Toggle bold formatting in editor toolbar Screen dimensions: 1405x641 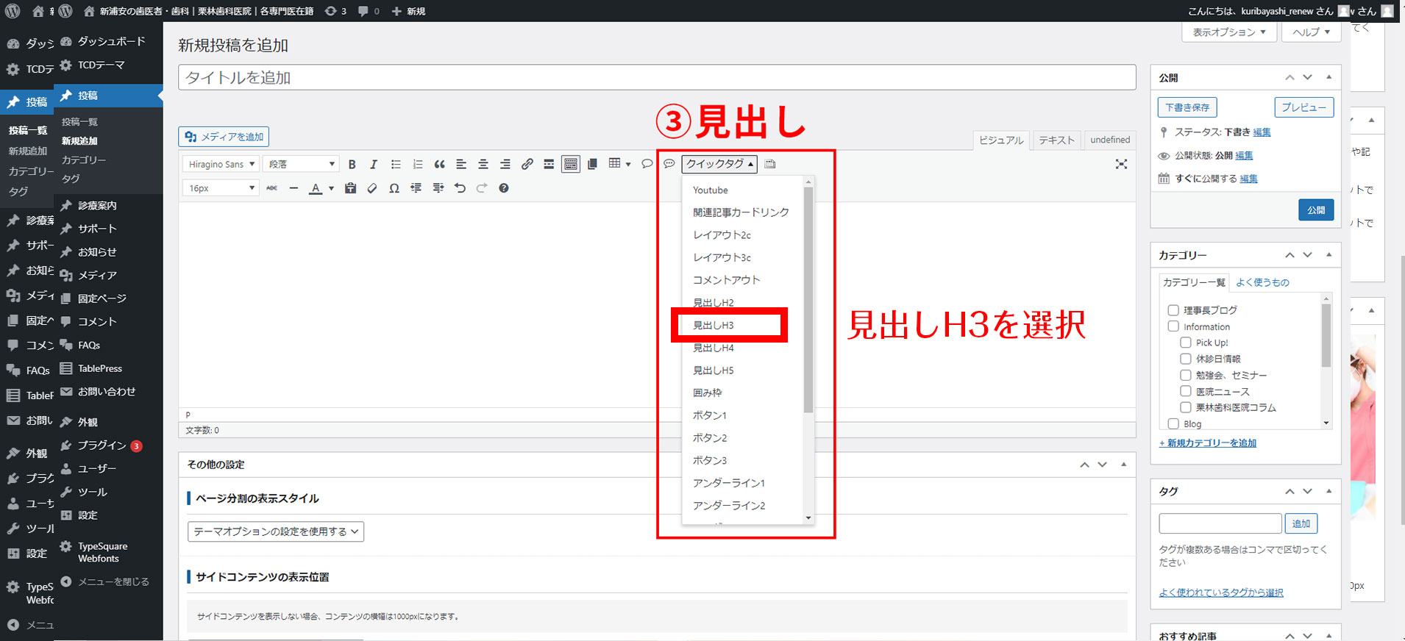(x=352, y=165)
